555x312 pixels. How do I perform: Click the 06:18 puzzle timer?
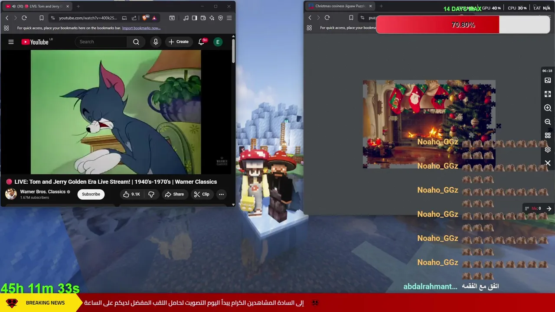point(547,71)
